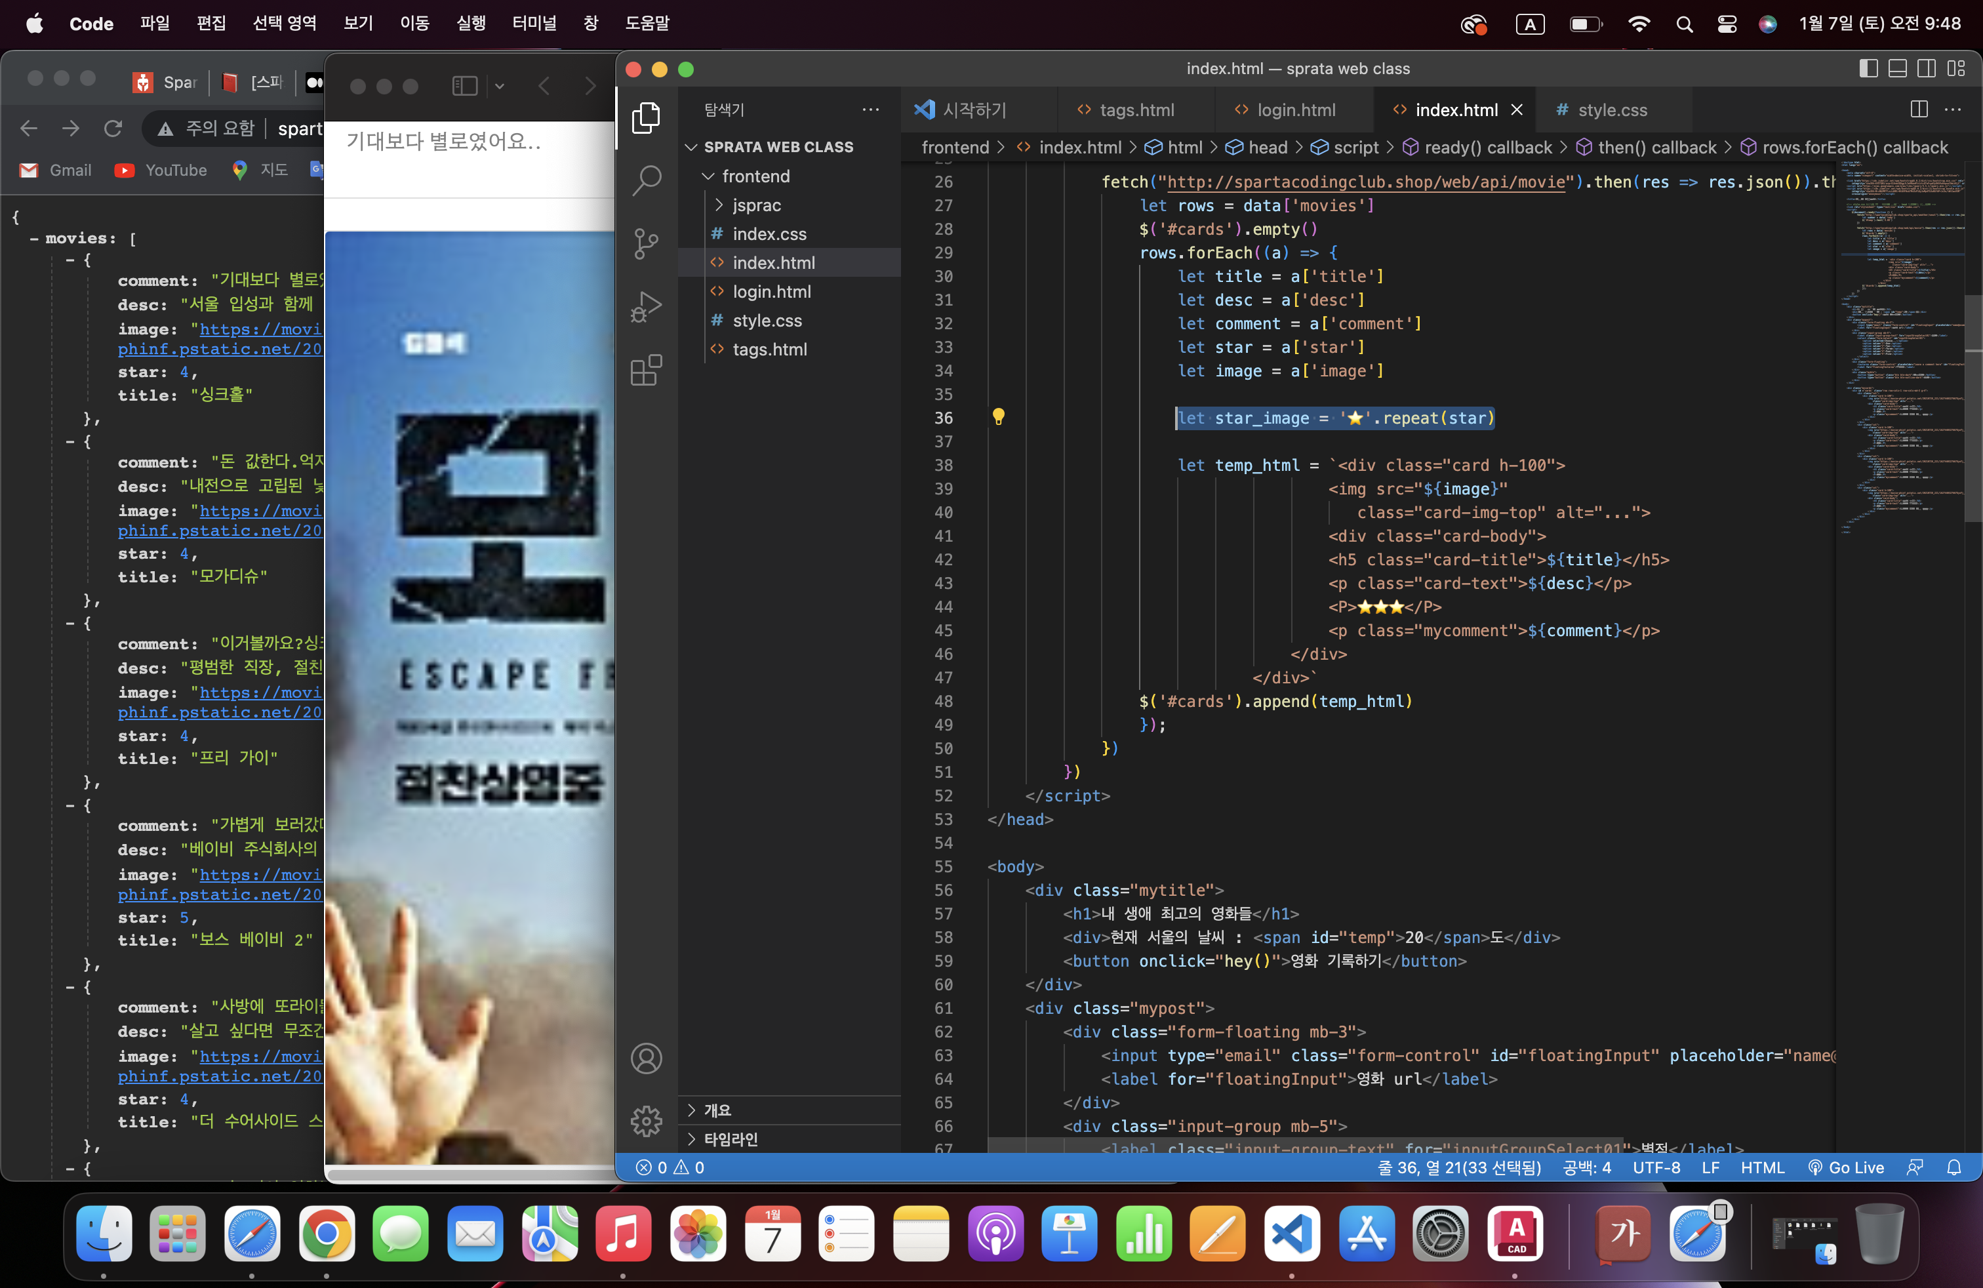
Task: Open Google Chrome from the Dock
Action: (x=327, y=1234)
